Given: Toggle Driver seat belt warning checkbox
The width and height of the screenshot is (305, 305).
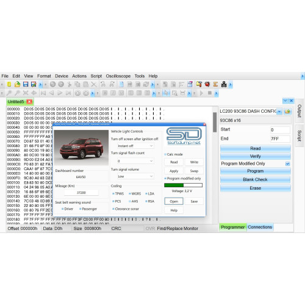Looking at the screenshot, I should coord(63,209).
